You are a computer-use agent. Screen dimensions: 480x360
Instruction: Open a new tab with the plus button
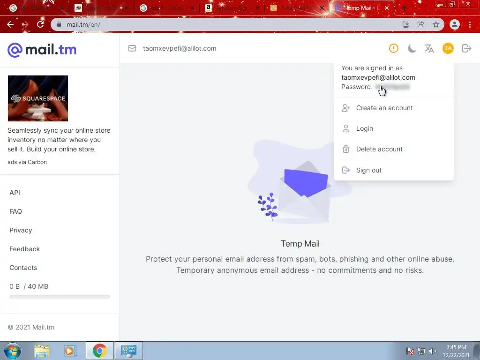404,8
